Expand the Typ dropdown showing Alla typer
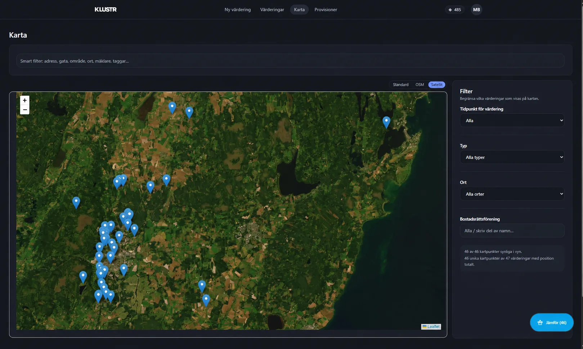Screen dimensions: 583x349 coord(512,157)
